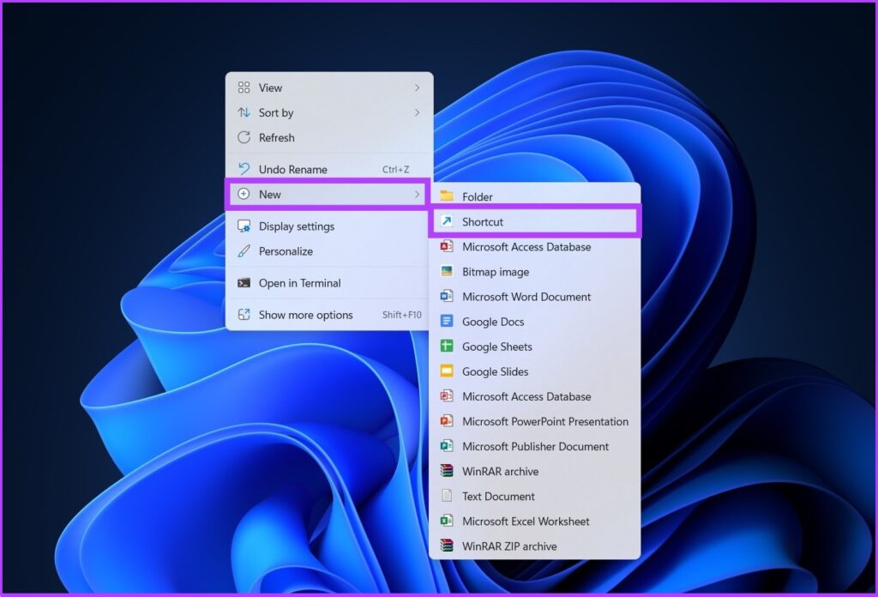
Task: Select the Shortcut icon
Action: [447, 221]
